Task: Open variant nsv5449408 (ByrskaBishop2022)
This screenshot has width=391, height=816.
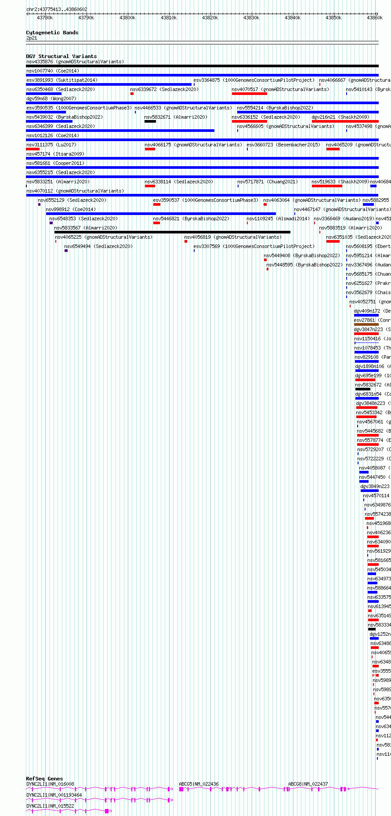Action: click(302, 255)
